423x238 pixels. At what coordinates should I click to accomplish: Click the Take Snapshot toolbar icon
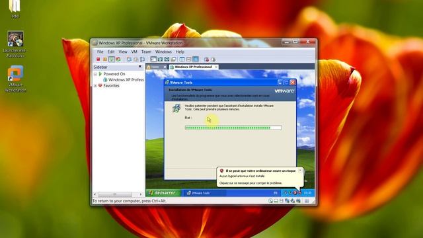pos(130,59)
